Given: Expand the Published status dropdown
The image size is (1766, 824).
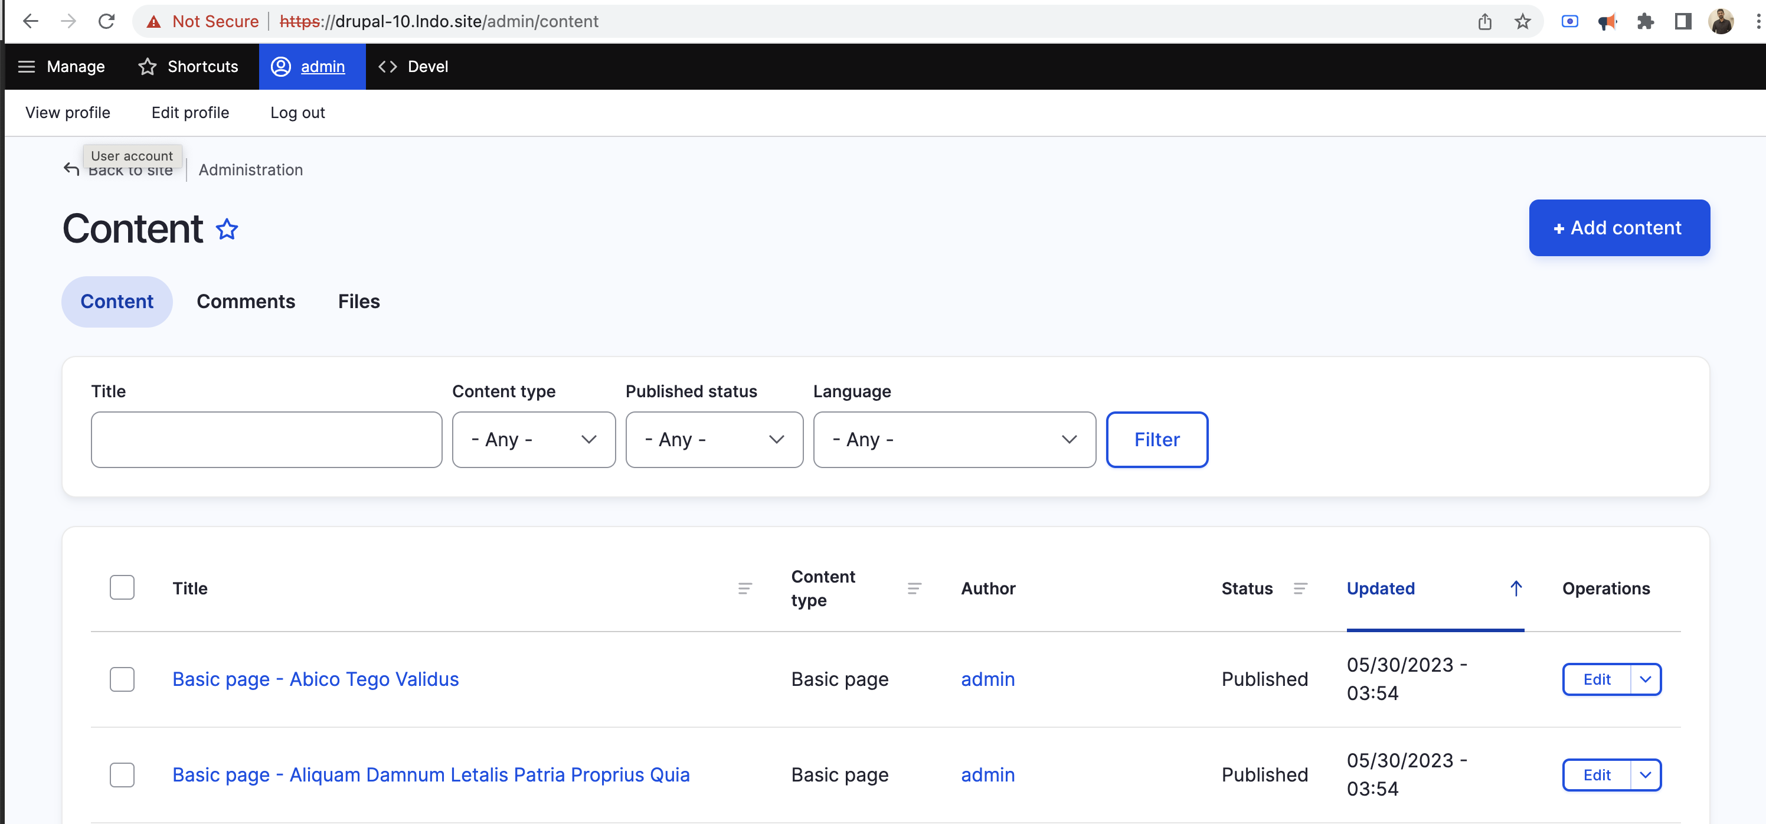Looking at the screenshot, I should click(711, 439).
